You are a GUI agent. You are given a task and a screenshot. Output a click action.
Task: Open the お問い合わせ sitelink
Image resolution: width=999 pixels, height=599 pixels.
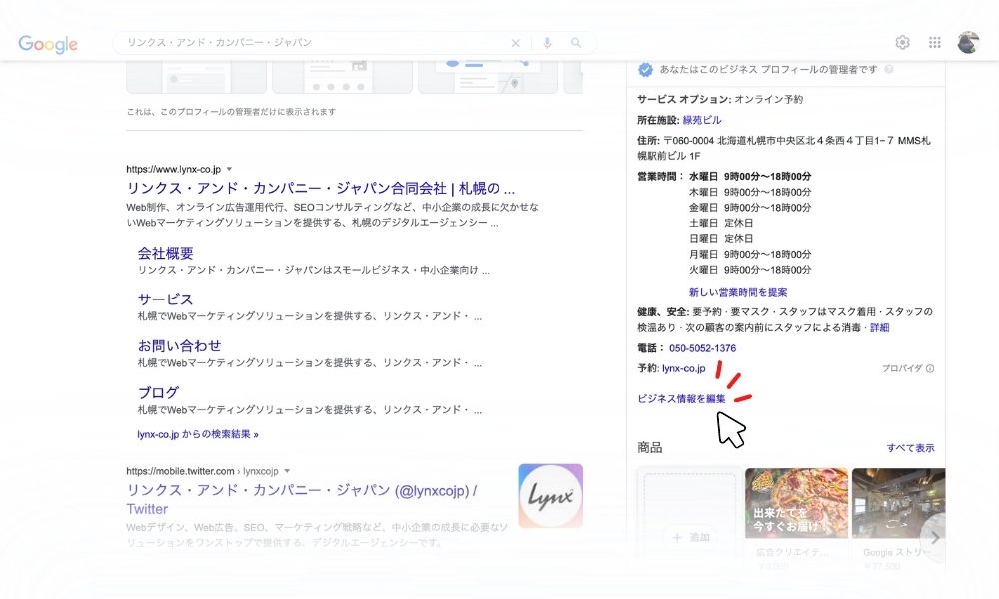pos(180,345)
